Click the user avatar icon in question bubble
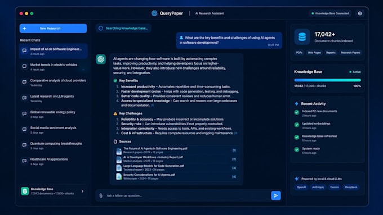The image size is (383, 215). 181,38
